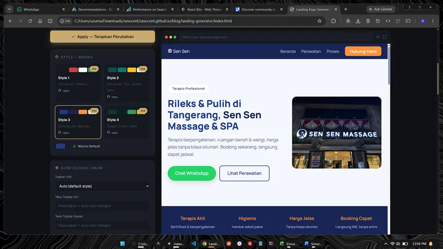Close the Landing Page Generator tab
Viewport: 443px width, 249px height.
click(336, 9)
